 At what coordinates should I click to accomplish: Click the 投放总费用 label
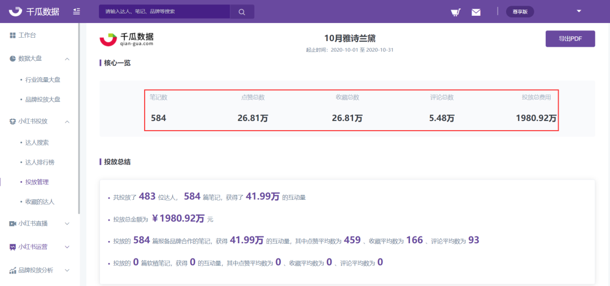click(536, 97)
